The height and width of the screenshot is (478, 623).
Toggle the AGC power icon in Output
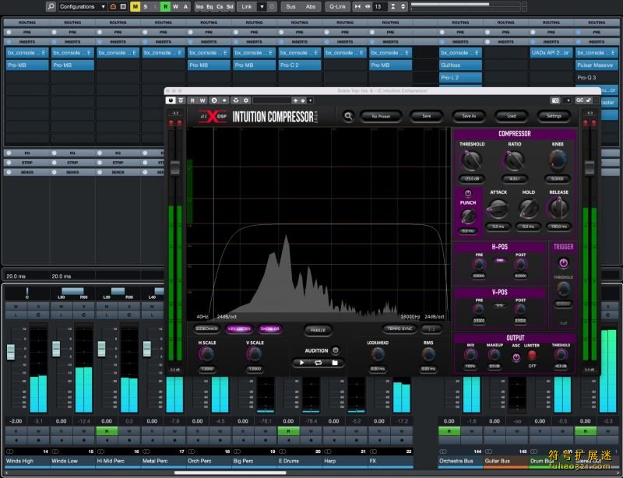pos(516,357)
